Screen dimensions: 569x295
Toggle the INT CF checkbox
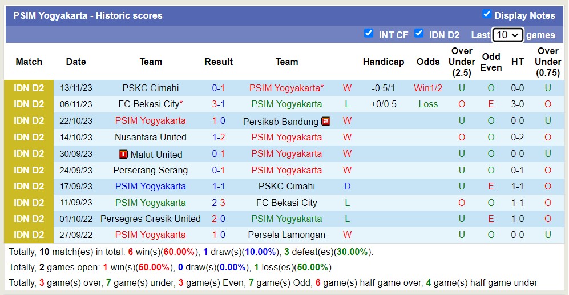coord(368,34)
